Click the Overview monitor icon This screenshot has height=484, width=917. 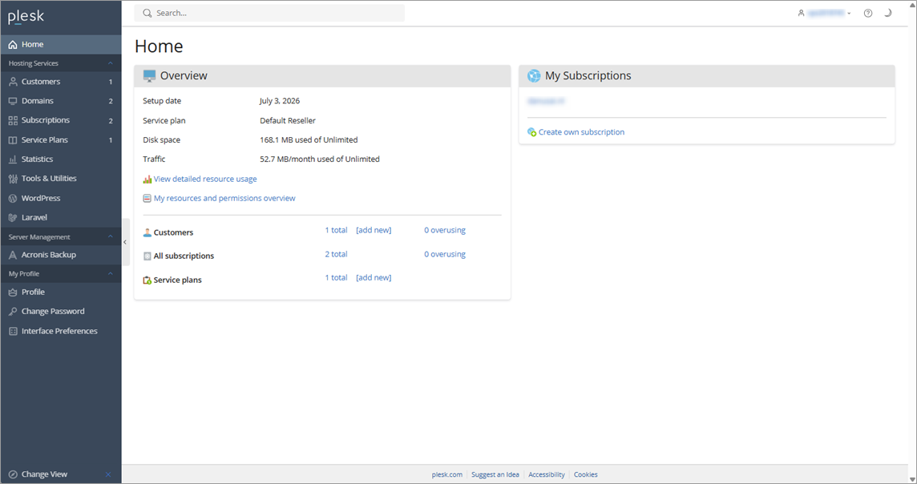pos(149,76)
